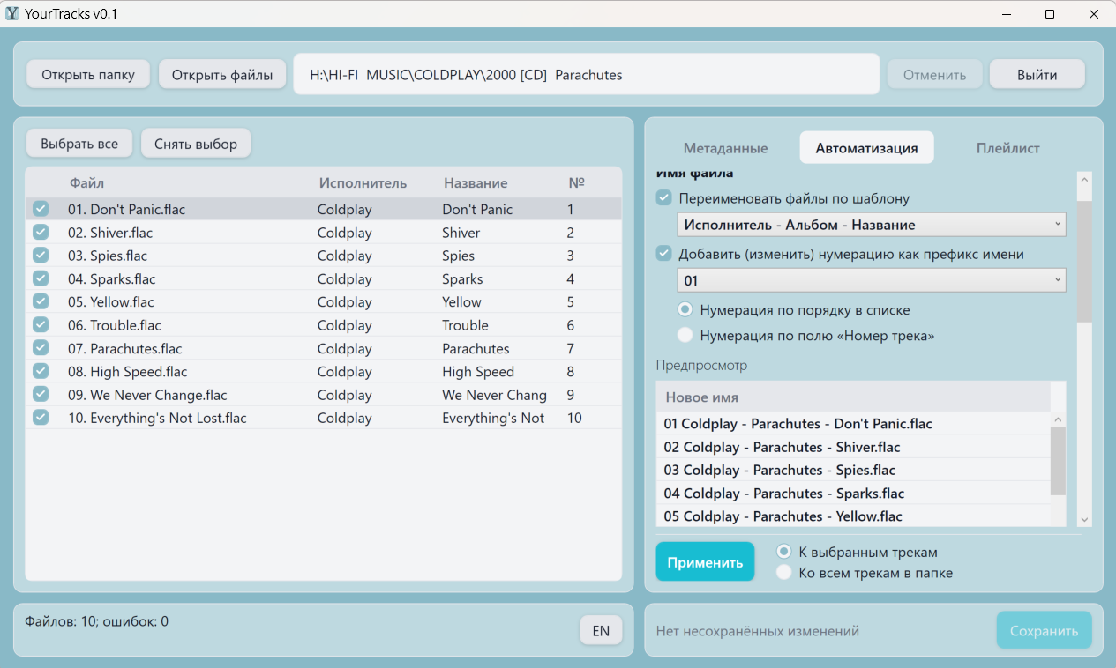This screenshot has width=1116, height=668.
Task: Uncheck the 06. Trouble.flac checkbox
Action: 41,324
